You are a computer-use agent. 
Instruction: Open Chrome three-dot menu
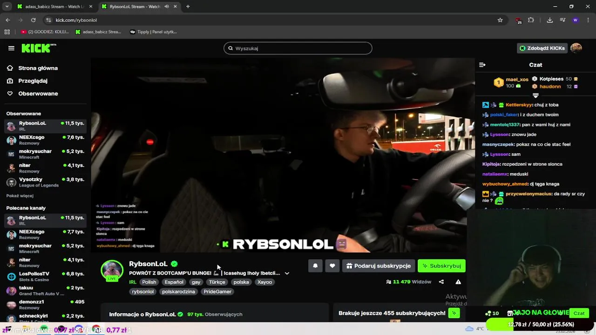pos(589,20)
